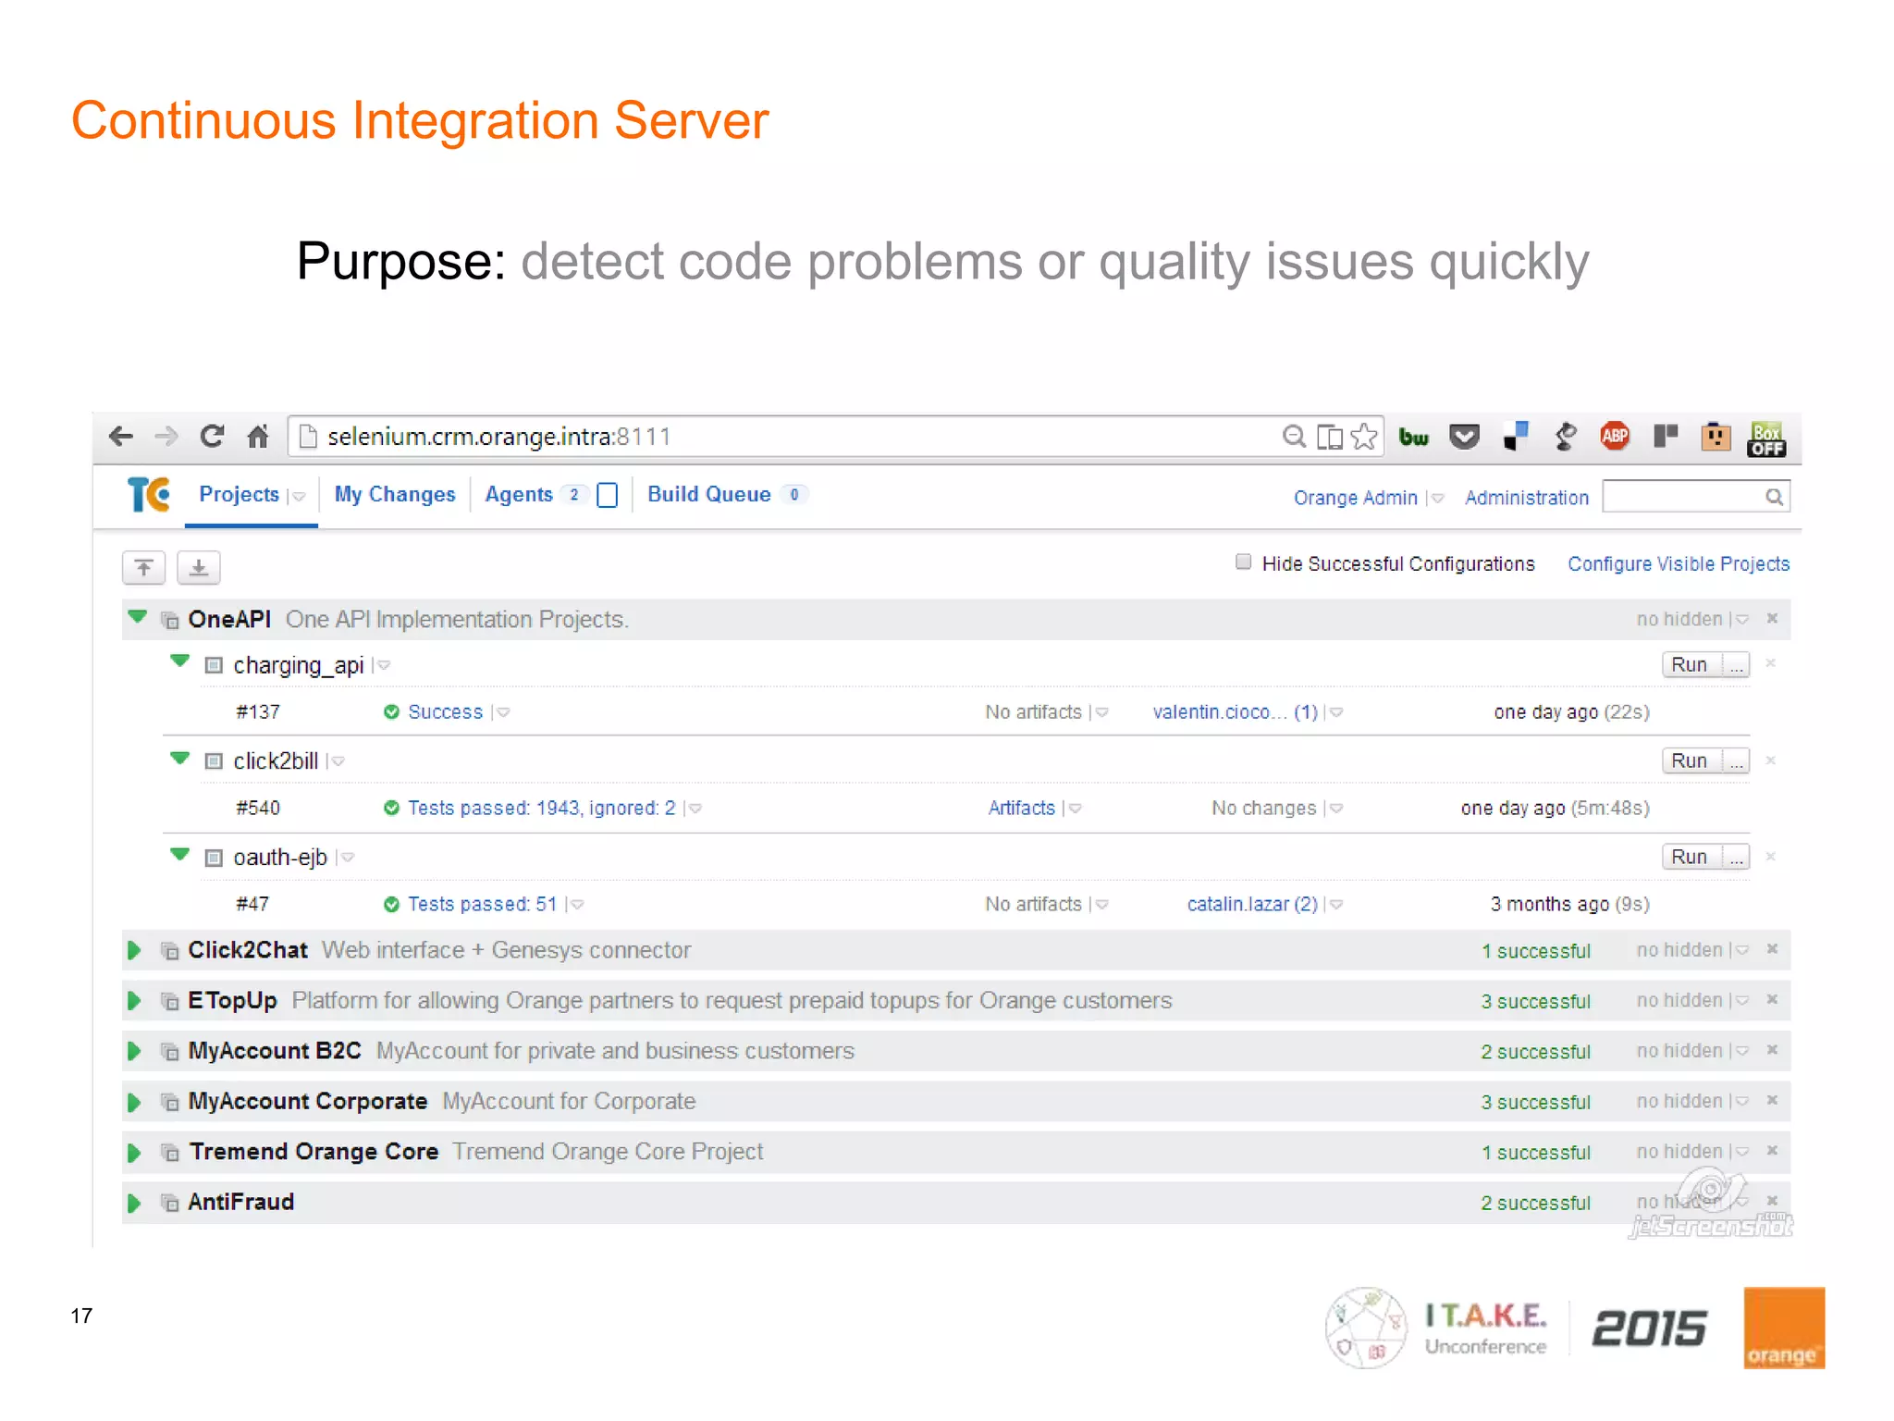This screenshot has width=1894, height=1421.
Task: Expand all projects with down-arrow button
Action: tap(199, 567)
